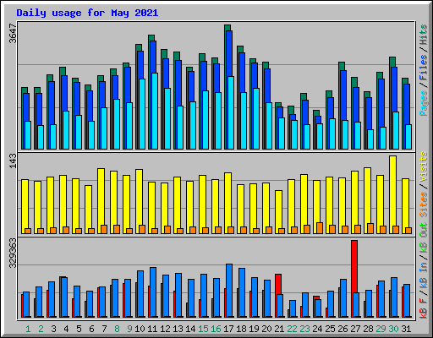433x338 pixels.
Task: Click day label 16 on the x-axis
Action: (216, 329)
